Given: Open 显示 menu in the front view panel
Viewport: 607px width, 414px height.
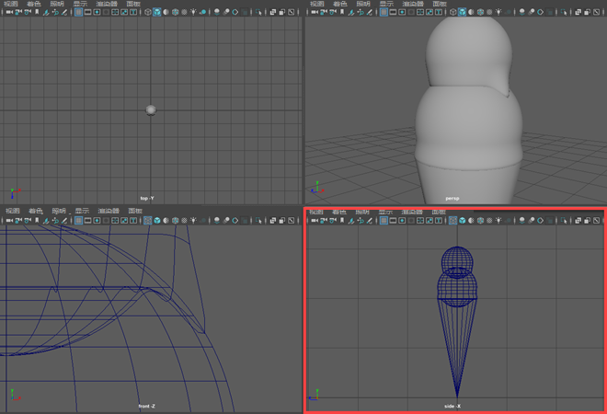Looking at the screenshot, I should coord(82,211).
